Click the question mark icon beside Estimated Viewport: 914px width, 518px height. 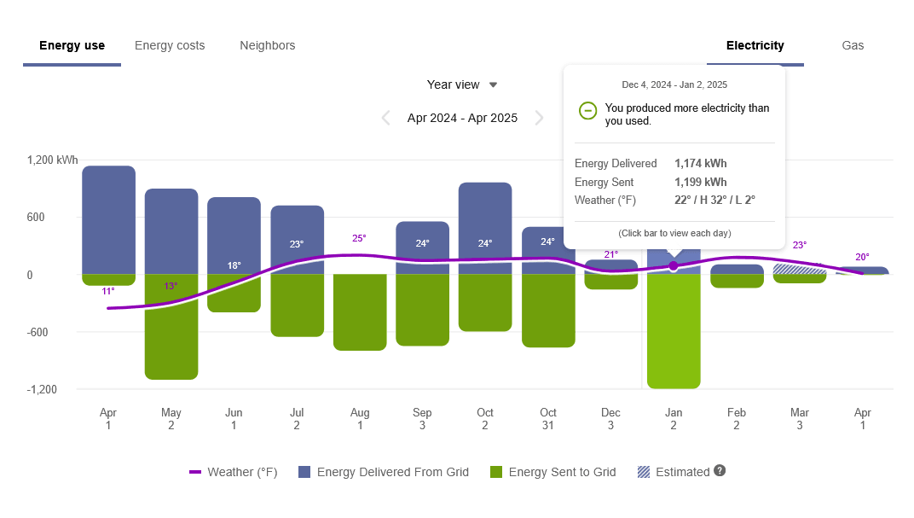[720, 471]
